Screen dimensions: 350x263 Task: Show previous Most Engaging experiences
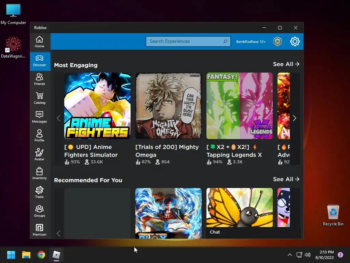point(58,118)
